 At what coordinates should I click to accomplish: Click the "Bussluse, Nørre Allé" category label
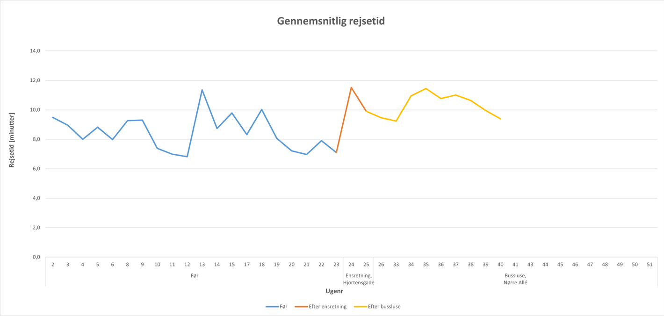[515, 279]
